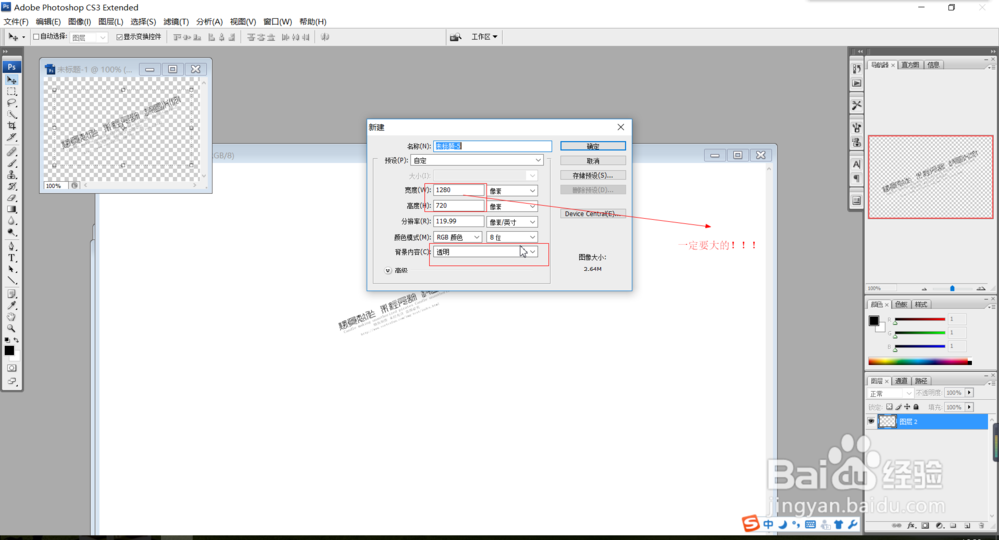Select the Zoom tool in toolbox
Viewport: 999px width, 540px height.
(x=11, y=328)
